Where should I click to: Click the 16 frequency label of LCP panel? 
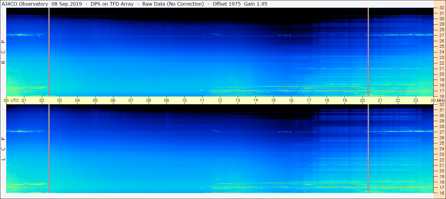click(x=442, y=193)
